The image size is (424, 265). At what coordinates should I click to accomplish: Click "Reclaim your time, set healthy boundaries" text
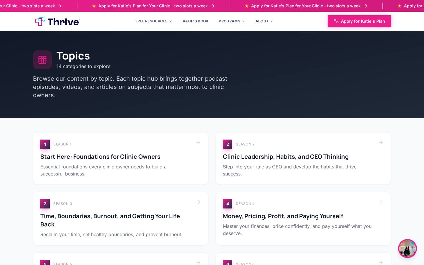click(111, 234)
